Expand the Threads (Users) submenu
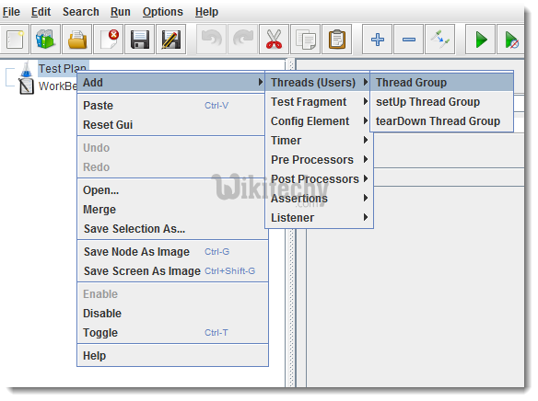This screenshot has height=401, width=538. click(x=318, y=82)
